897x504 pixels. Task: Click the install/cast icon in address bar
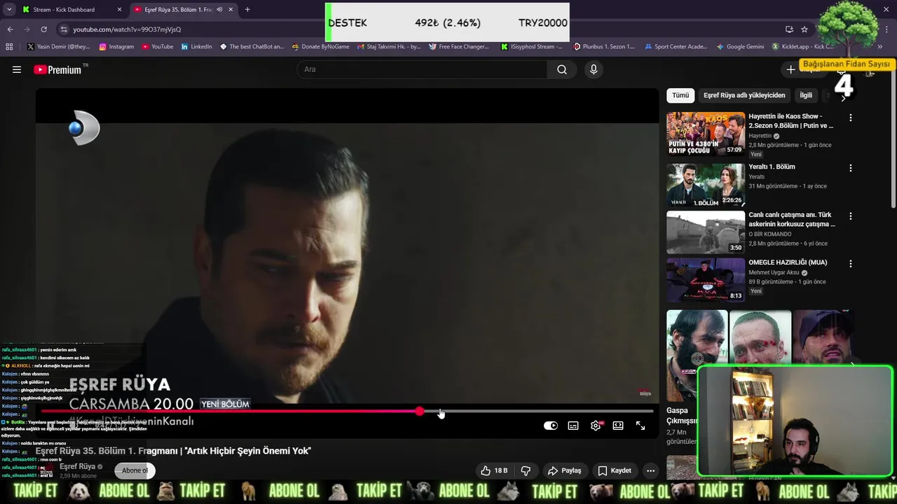789,29
